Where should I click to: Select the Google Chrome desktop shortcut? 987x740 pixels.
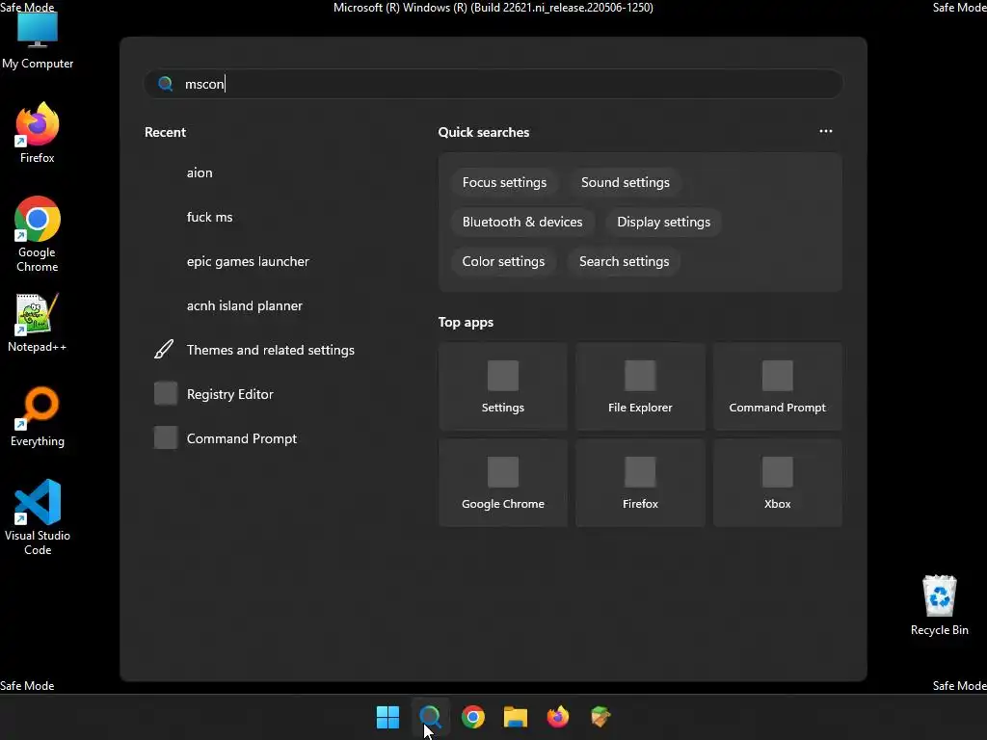click(x=38, y=234)
